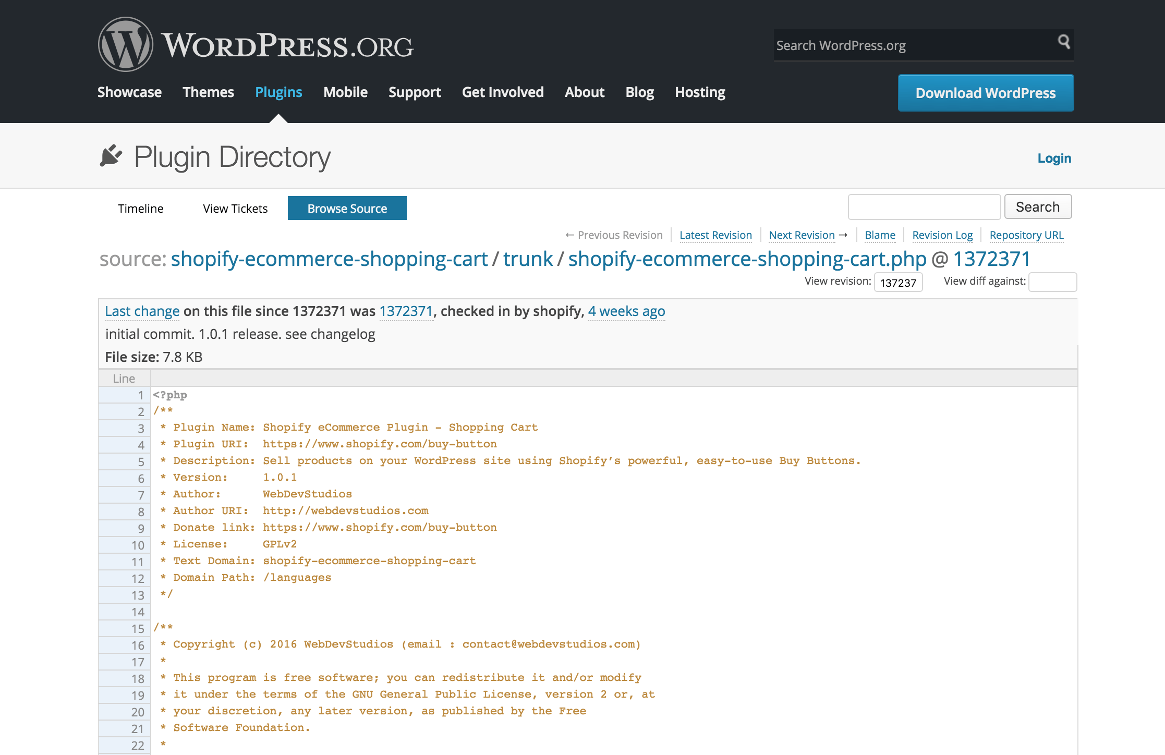Go to the Next Revision link

pos(802,235)
